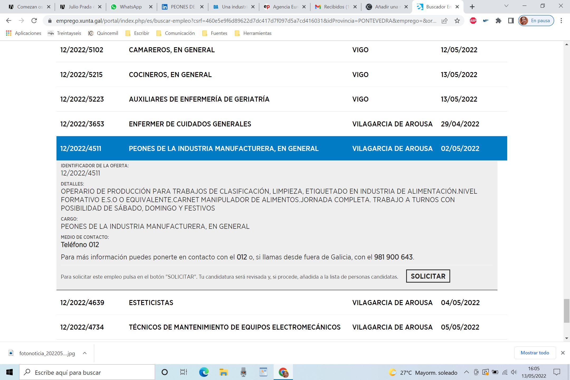Viewport: 570px width, 380px height.
Task: Switch to the Recibidos Gmail tab
Action: coord(334,7)
